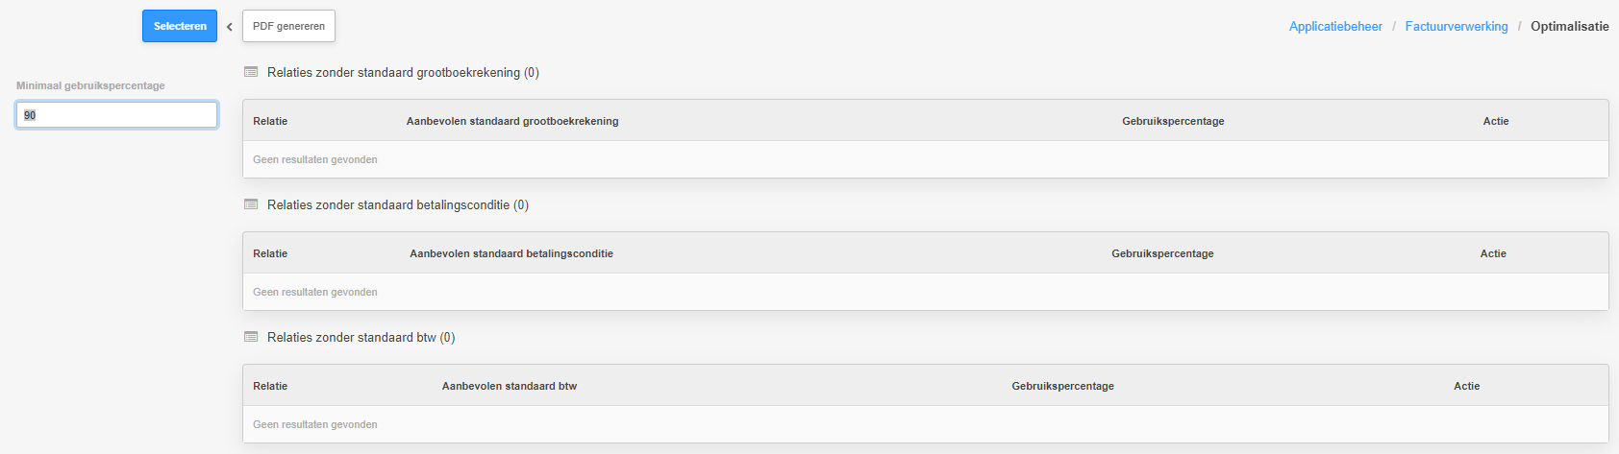Open the Applicatiebeheer breadcrumb link

pos(1335,26)
